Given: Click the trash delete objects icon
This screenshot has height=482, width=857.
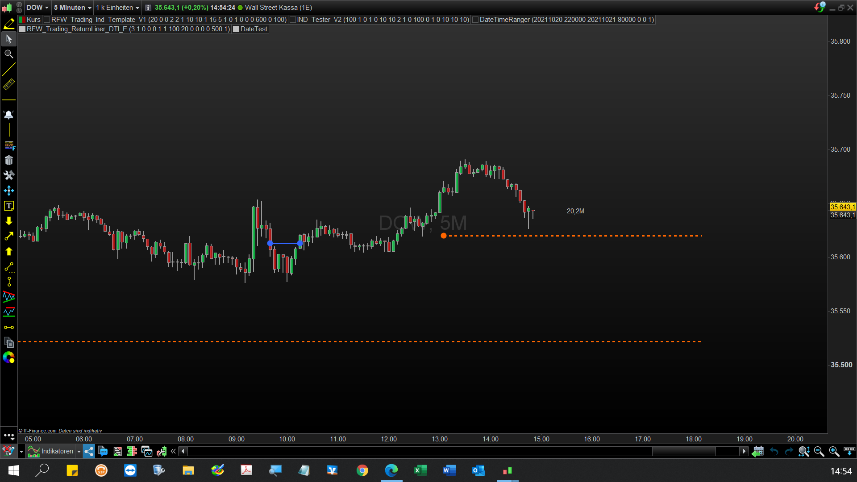Looking at the screenshot, I should click(x=8, y=160).
